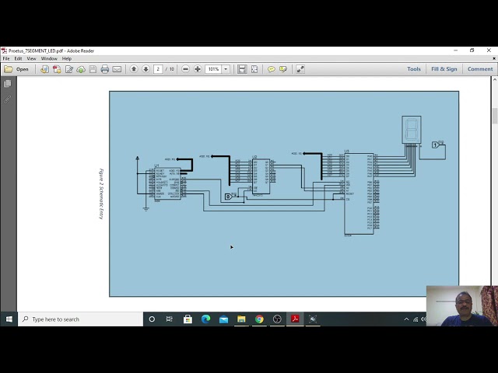Screen dimensions: 498x373
Task: Show hidden system tray icons chevron
Action: tap(406, 319)
